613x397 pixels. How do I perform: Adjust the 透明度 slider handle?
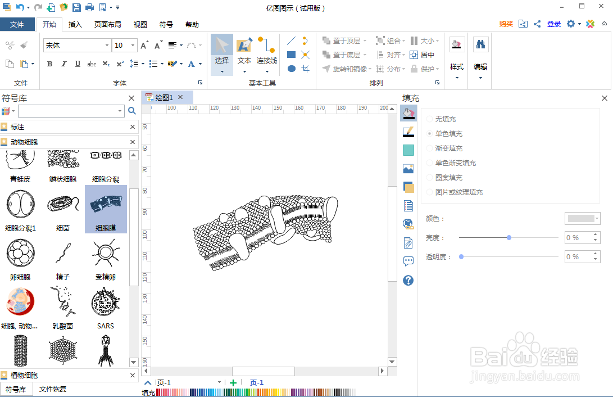coord(461,256)
